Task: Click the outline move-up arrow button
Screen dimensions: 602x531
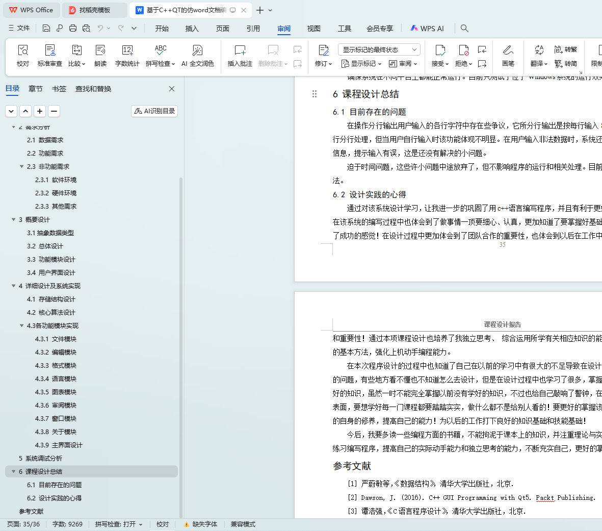Action: coord(25,111)
